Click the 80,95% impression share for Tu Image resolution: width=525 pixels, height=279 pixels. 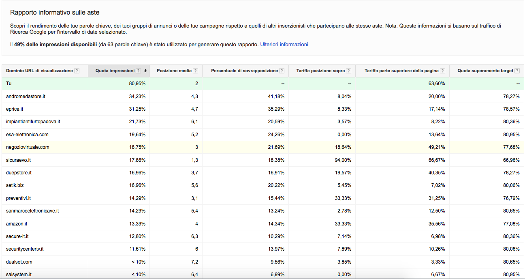137,84
